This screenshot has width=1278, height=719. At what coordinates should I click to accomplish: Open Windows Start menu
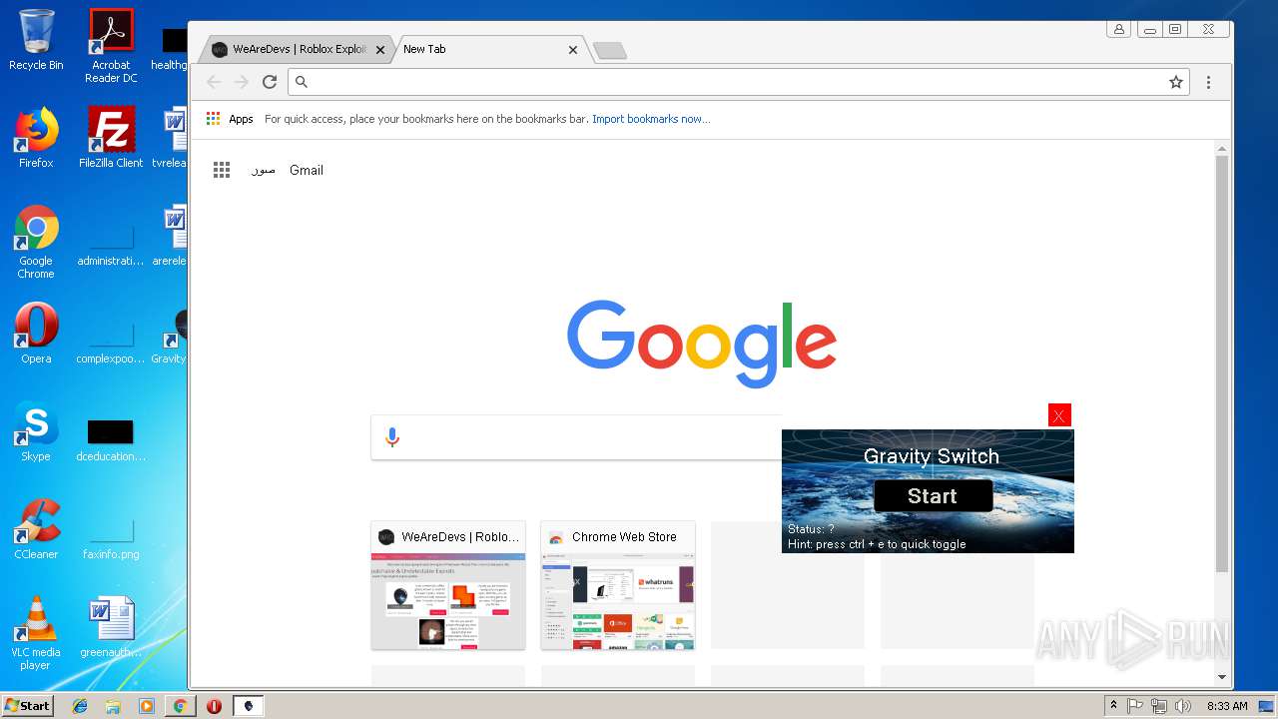tap(27, 705)
